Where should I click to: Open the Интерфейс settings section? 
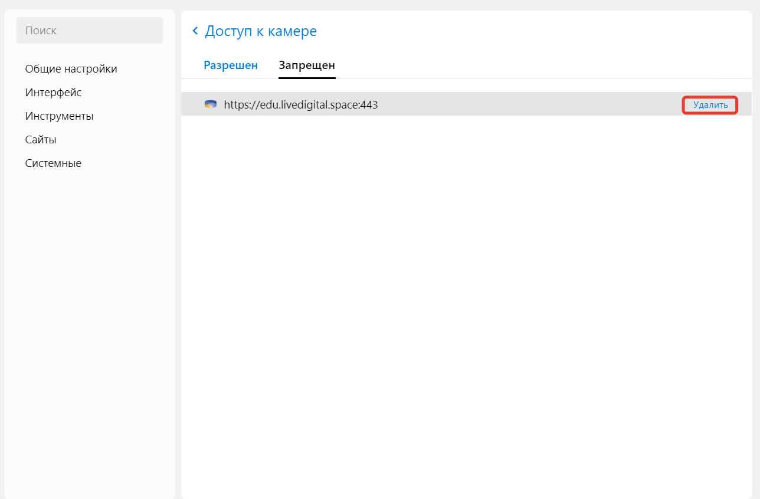pyautogui.click(x=53, y=93)
